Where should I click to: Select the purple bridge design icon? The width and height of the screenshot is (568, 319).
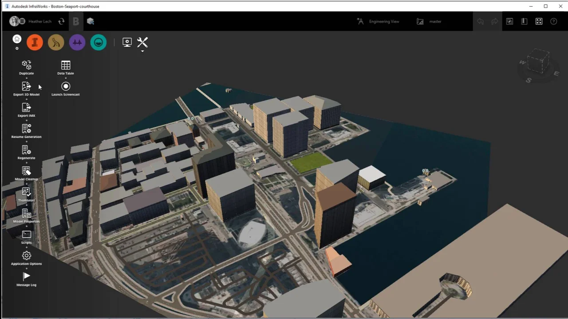(77, 42)
